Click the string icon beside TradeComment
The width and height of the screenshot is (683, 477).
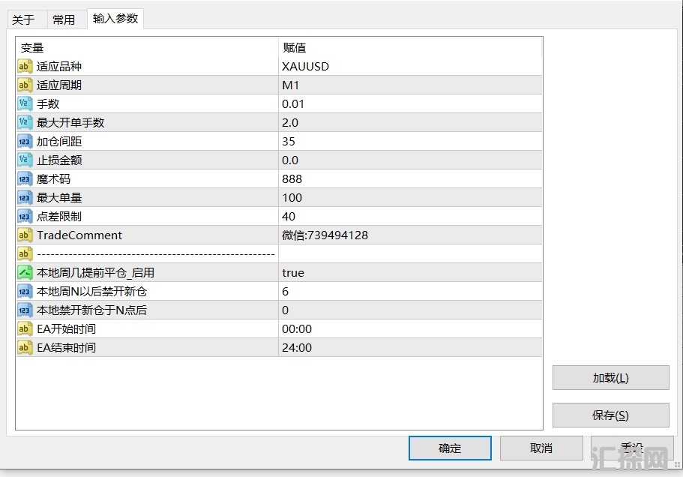click(x=25, y=235)
